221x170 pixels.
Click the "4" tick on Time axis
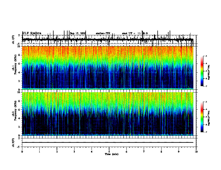92,152
